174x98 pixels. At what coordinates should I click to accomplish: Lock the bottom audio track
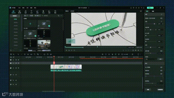tap(13, 84)
